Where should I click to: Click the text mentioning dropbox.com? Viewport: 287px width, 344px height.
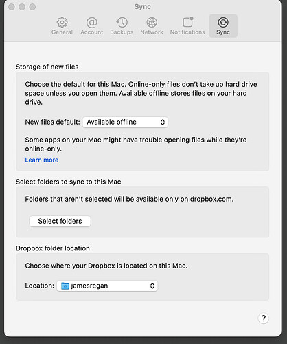click(x=129, y=199)
